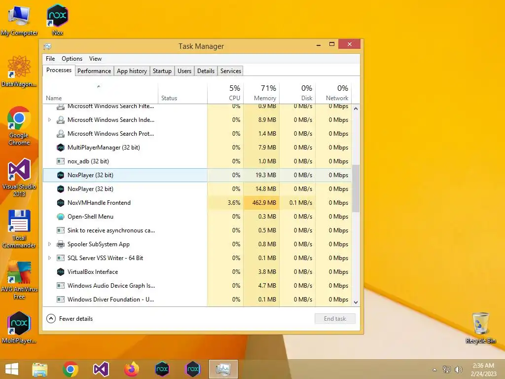Open File Explorer from taskbar
Viewport: 505px width, 379px height.
[39, 369]
